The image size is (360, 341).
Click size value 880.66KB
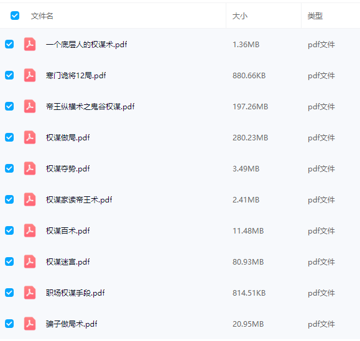tap(249, 75)
